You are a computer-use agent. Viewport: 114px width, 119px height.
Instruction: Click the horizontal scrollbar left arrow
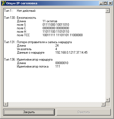click(6, 104)
